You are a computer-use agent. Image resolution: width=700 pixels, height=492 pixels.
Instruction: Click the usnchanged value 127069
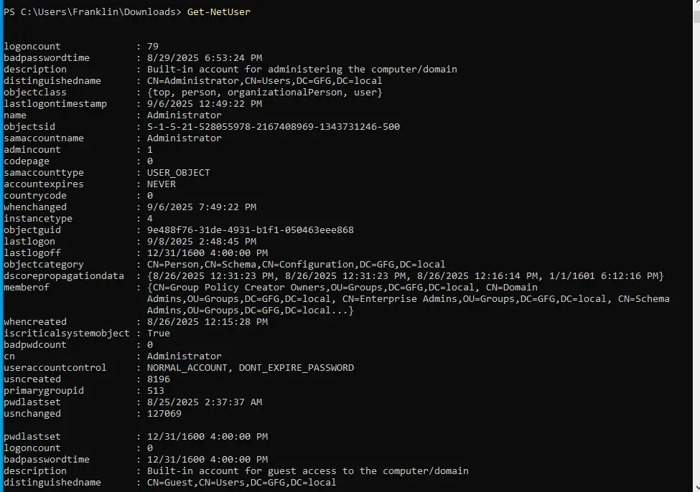(164, 414)
